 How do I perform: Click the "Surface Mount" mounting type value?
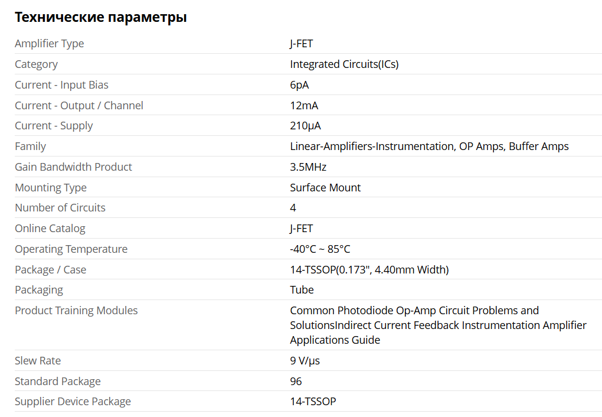click(325, 188)
